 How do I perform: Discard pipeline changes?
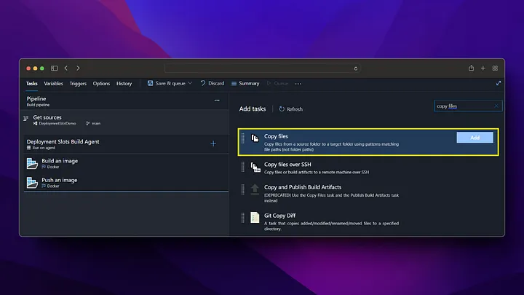click(x=213, y=83)
